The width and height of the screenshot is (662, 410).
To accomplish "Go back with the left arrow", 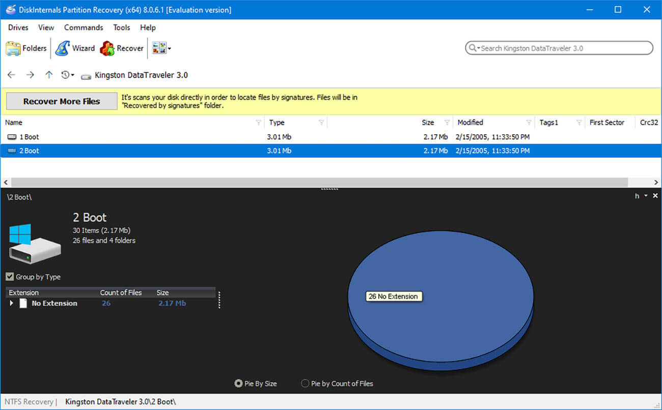I will point(11,75).
